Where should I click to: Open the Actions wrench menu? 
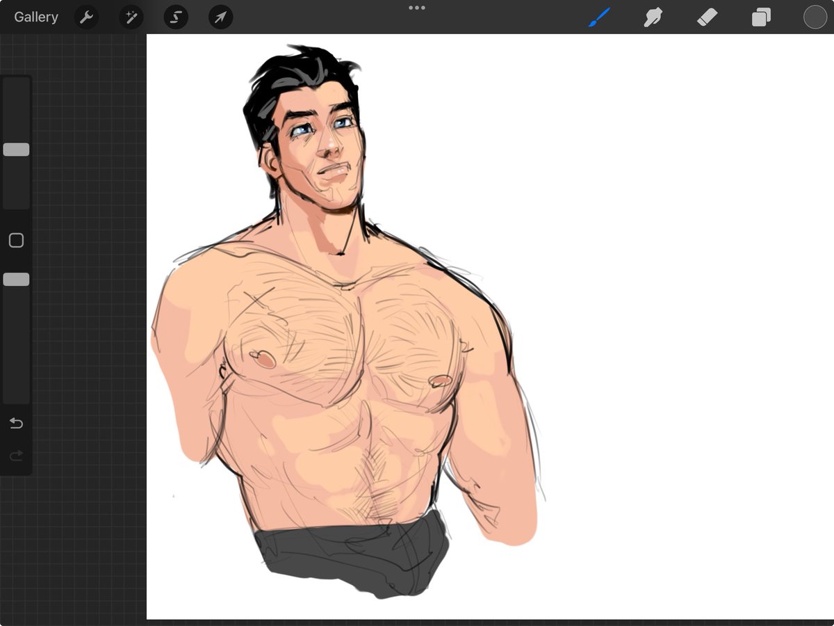click(x=87, y=17)
